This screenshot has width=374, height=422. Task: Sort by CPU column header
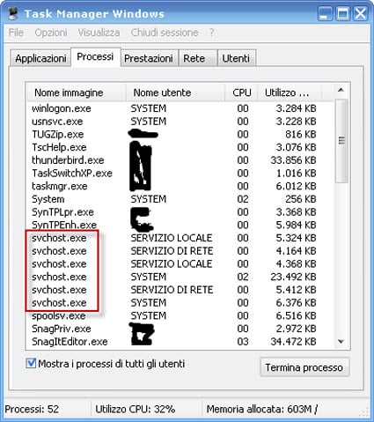click(241, 93)
